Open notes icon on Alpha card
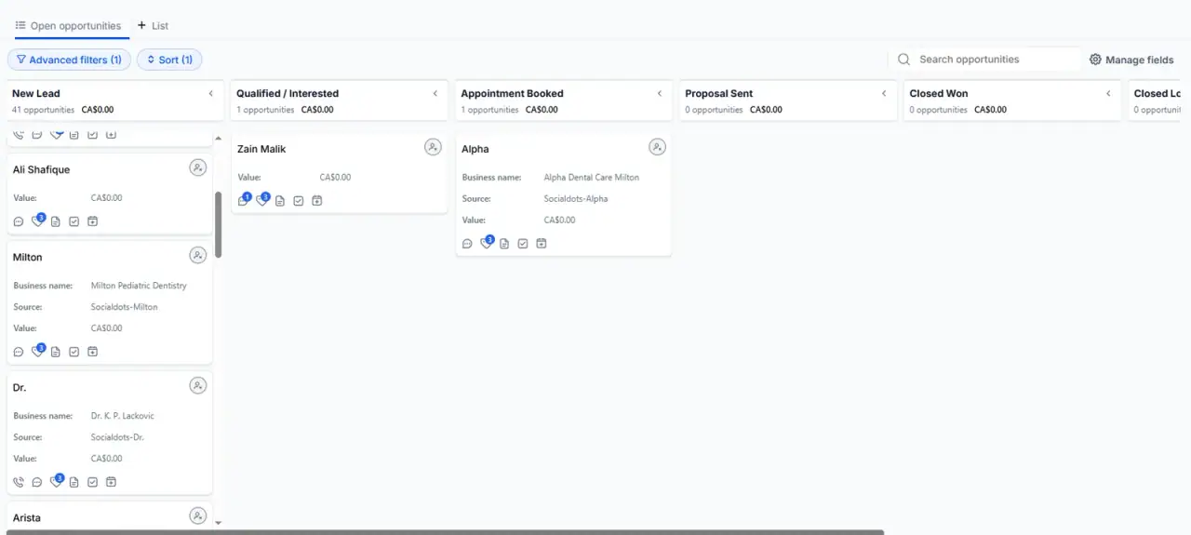The height and width of the screenshot is (535, 1191). pyautogui.click(x=504, y=244)
